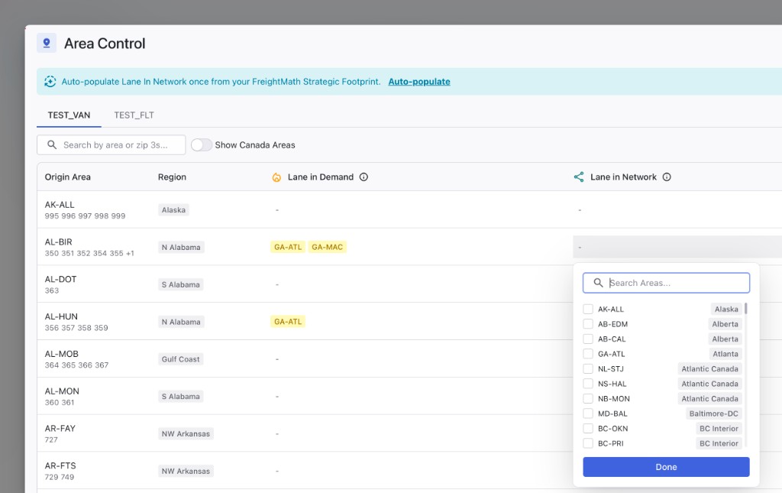Click the Lane in Demand flame icon
Screen dimensions: 782x493
pos(276,177)
